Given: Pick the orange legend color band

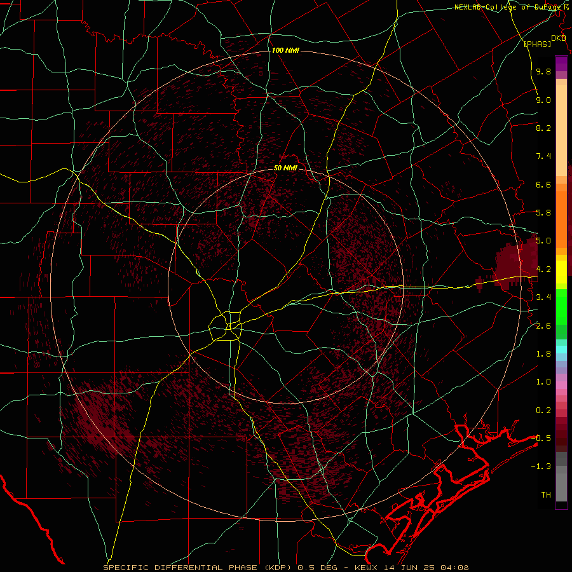Looking at the screenshot, I should 561,220.
